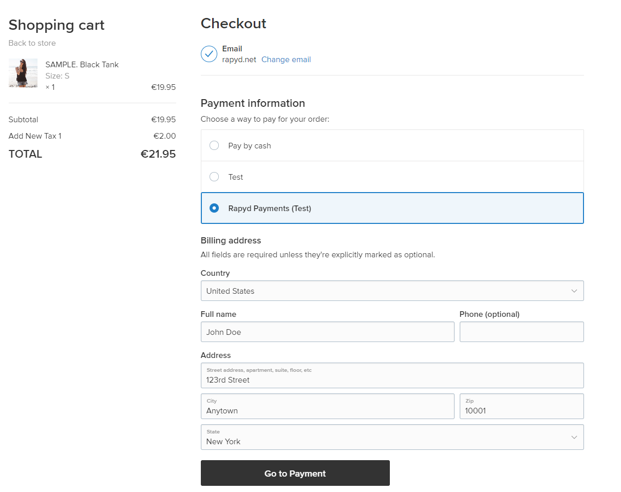Click the chevron arrow in the State field
Screen dimensions: 621x492
coord(574,437)
